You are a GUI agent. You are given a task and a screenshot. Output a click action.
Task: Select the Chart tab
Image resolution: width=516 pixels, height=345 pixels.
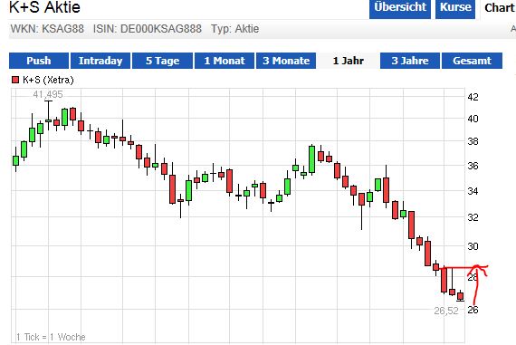pos(498,8)
